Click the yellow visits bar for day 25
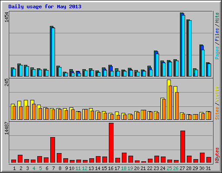Viewport: 222px width, 173px height. [x=168, y=99]
